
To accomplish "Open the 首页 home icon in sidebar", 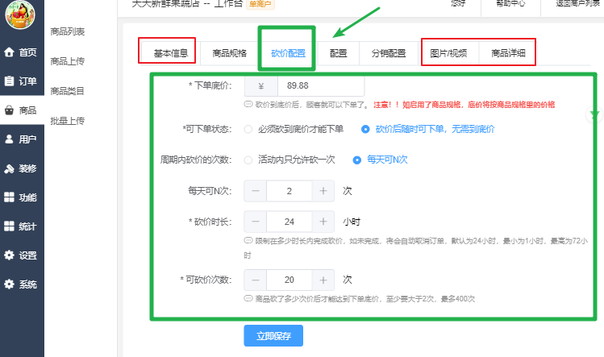I will coord(9,52).
